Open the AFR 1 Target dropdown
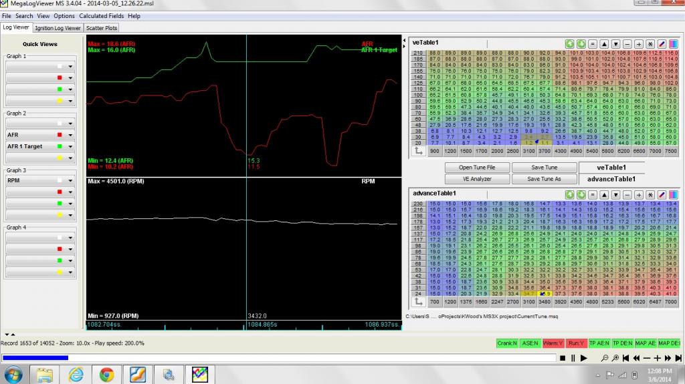The width and height of the screenshot is (685, 384). point(70,146)
